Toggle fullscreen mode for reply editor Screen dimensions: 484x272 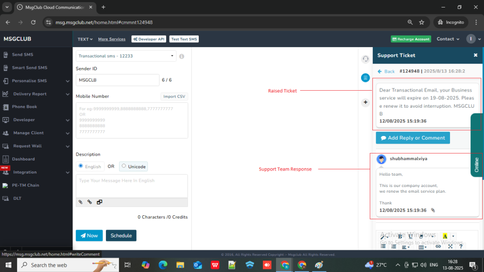tap(450, 246)
